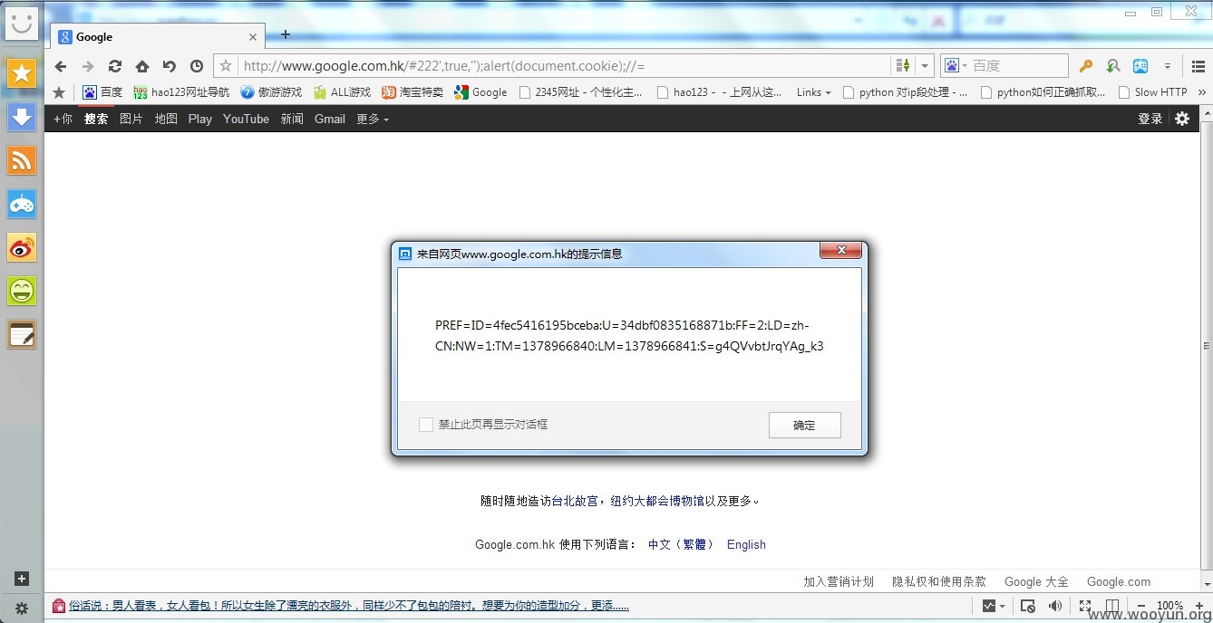The height and width of the screenshot is (623, 1213).
Task: Open the notepad sidebar icon
Action: click(x=22, y=334)
